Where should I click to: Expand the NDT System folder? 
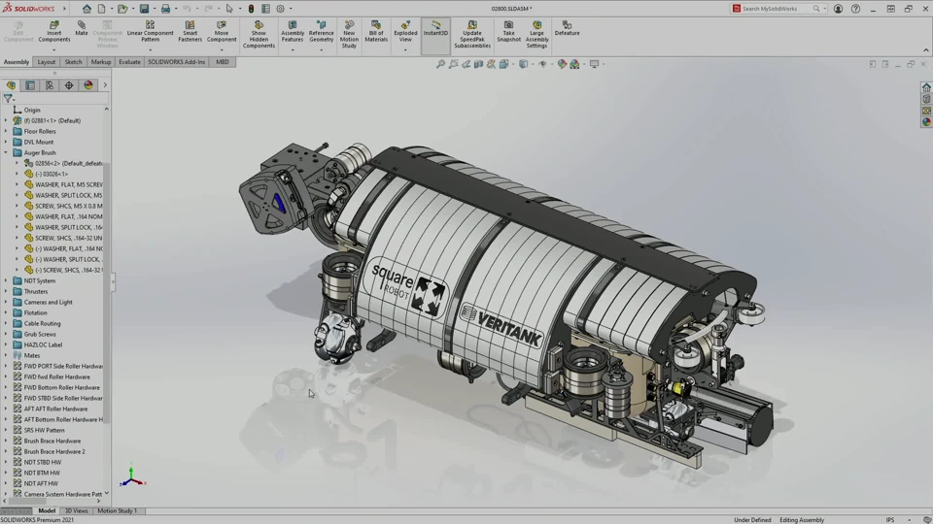pyautogui.click(x=6, y=281)
